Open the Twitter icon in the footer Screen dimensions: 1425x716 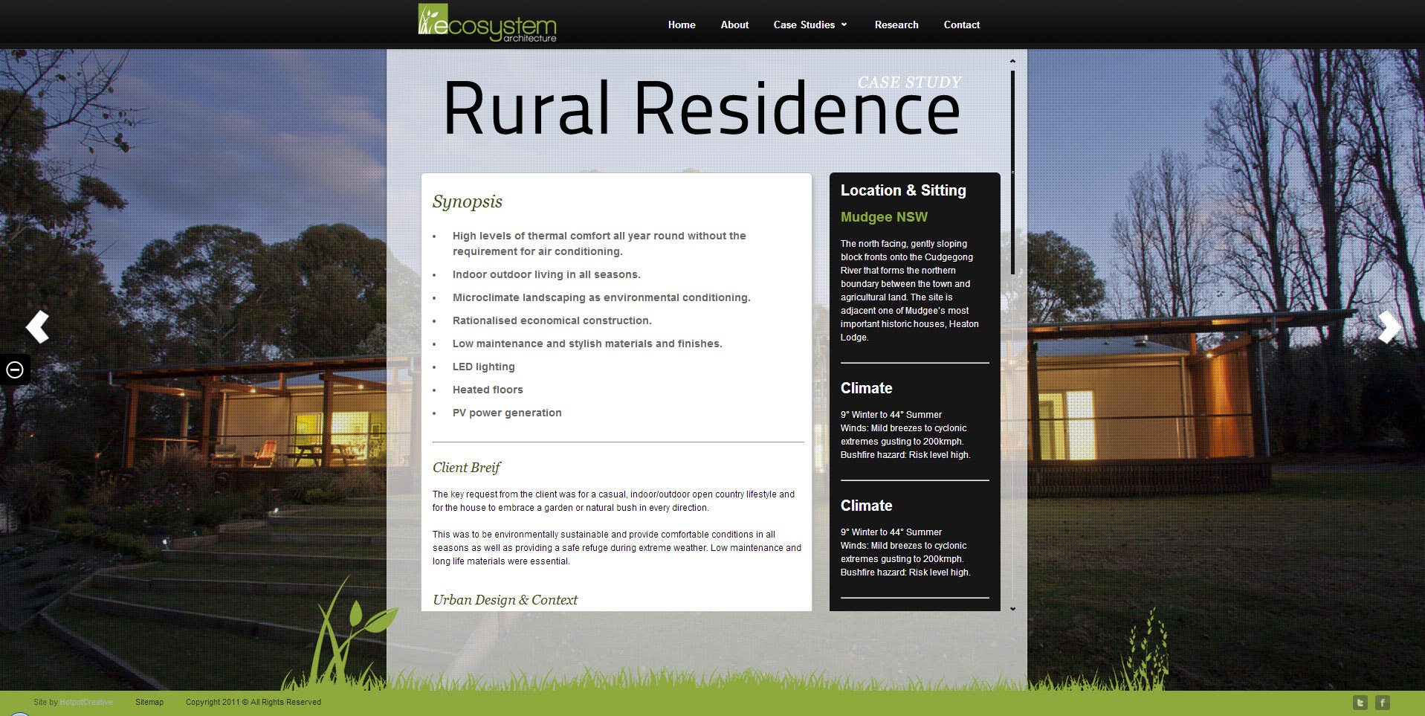pos(1360,702)
